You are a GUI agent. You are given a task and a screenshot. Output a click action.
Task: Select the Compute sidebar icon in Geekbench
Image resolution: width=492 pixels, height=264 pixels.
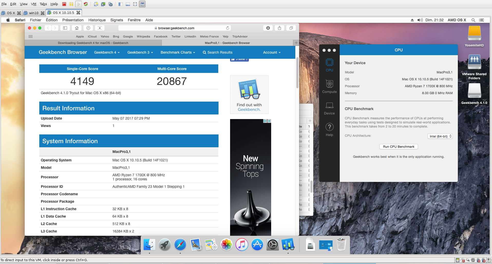(x=329, y=86)
